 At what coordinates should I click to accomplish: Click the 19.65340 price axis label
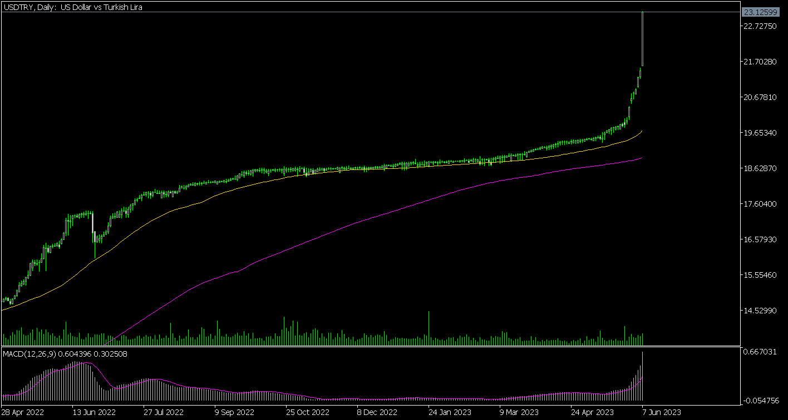click(759, 133)
